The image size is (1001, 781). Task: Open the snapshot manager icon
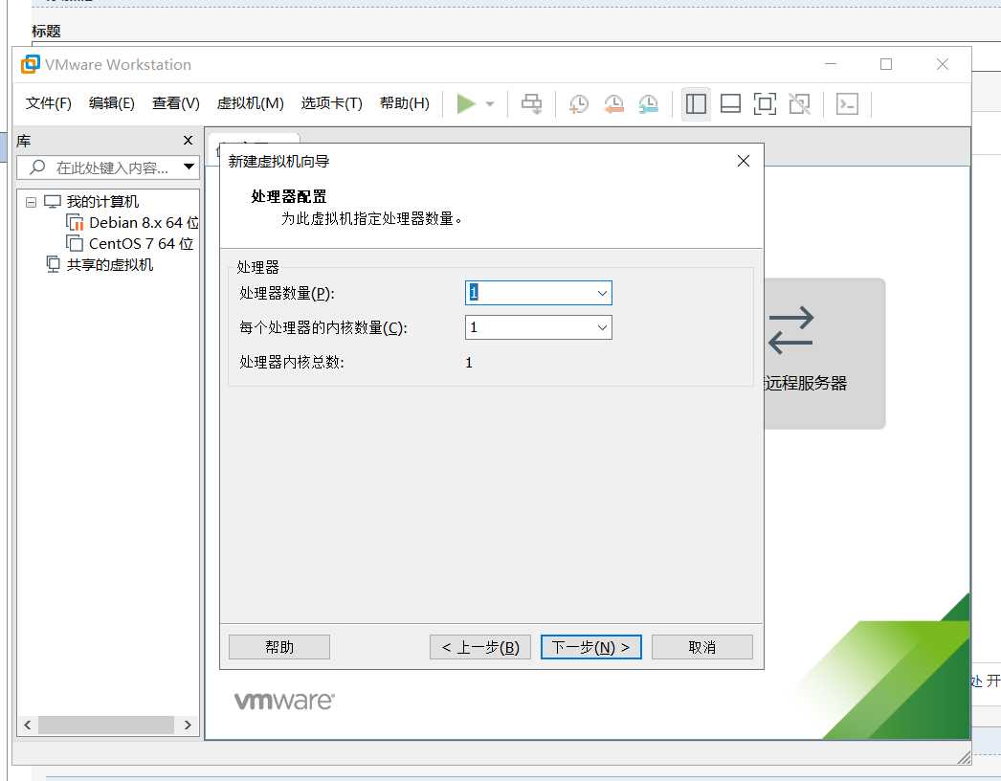648,103
